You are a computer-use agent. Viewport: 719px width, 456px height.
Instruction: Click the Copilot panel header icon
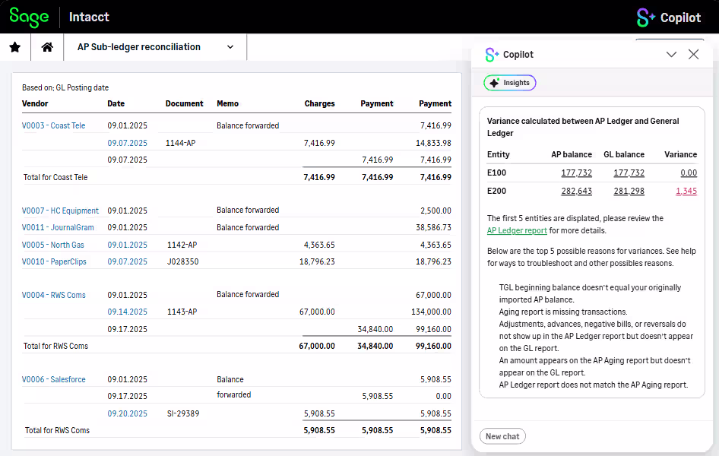coord(492,55)
